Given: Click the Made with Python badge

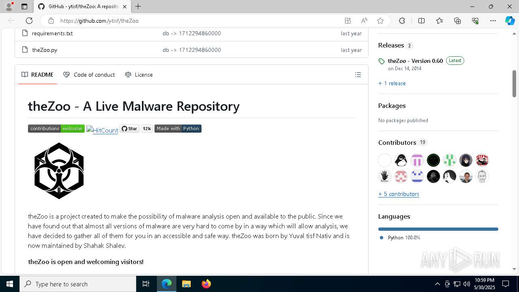Looking at the screenshot, I should click(x=178, y=129).
